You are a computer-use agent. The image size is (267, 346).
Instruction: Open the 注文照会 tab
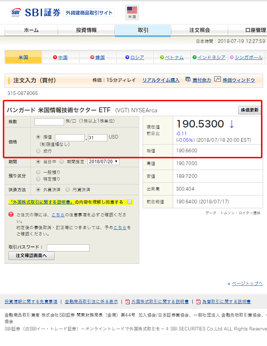199,30
